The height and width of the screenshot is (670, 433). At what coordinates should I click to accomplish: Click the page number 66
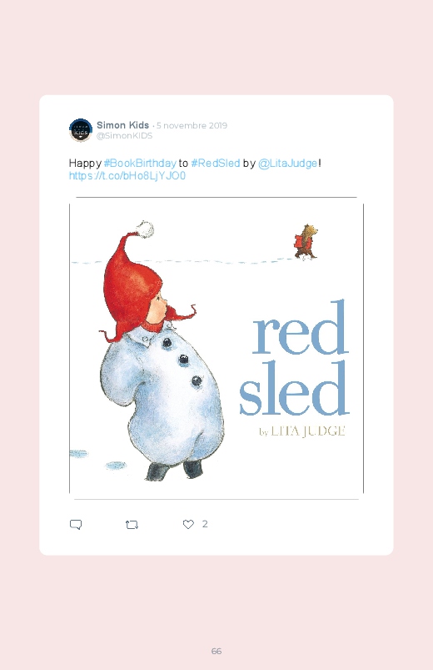click(216, 651)
